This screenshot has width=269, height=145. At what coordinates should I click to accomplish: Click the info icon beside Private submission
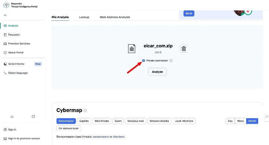click(171, 61)
